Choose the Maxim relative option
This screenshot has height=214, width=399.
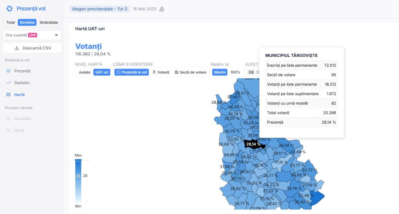[220, 72]
